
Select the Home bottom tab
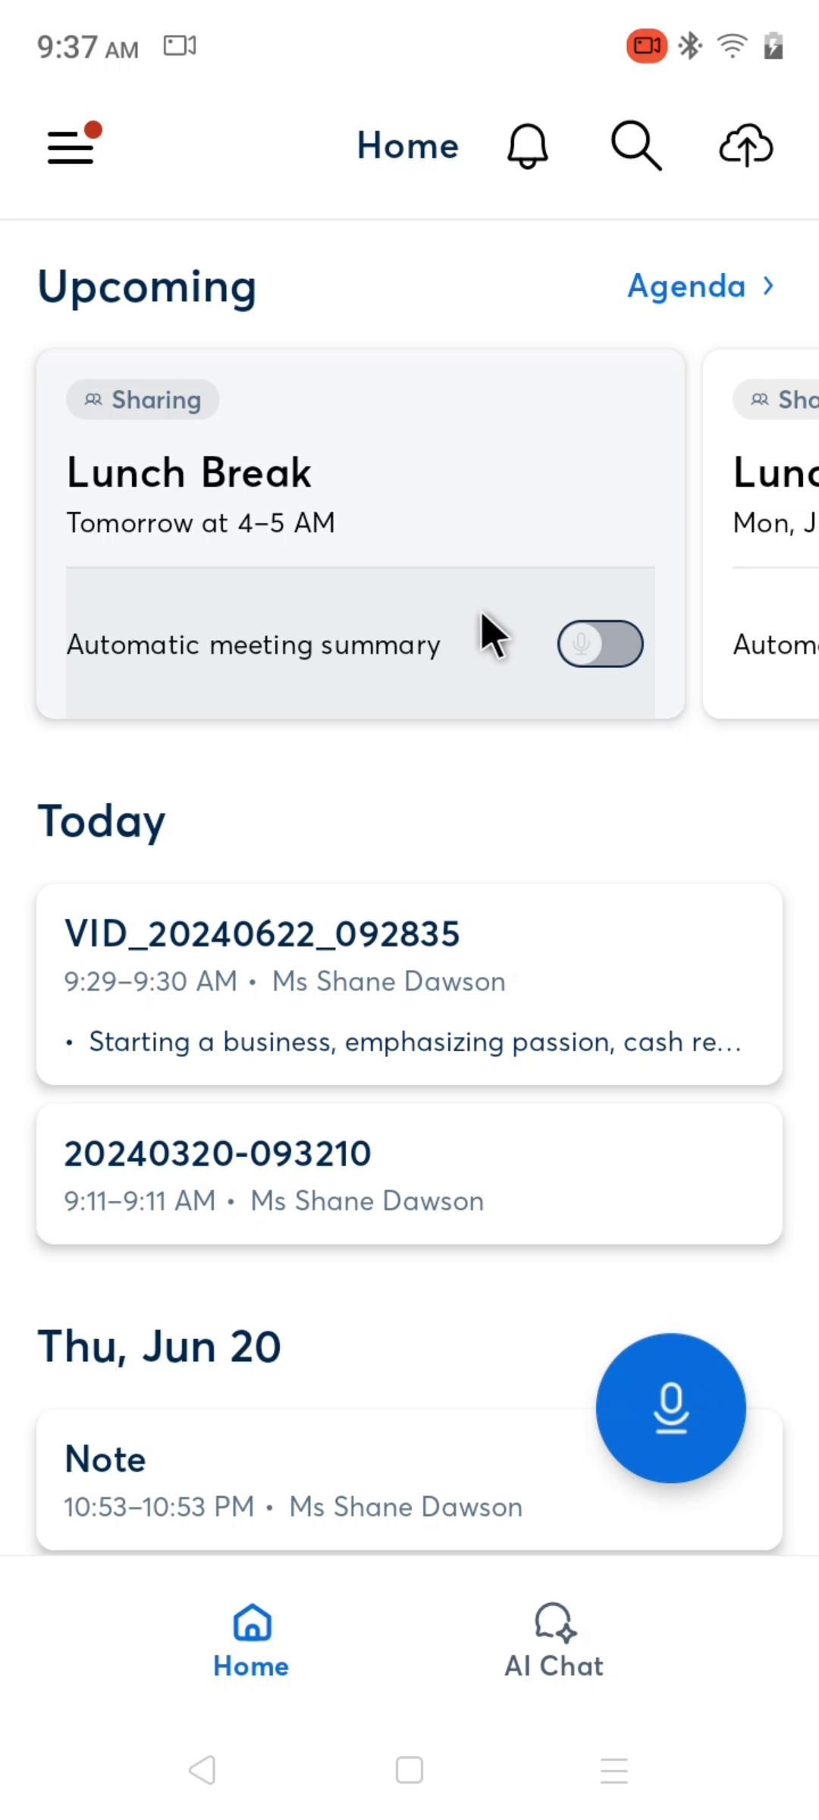(251, 1641)
